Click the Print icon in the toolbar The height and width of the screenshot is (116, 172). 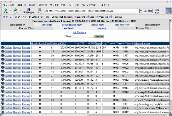[157, 10]
